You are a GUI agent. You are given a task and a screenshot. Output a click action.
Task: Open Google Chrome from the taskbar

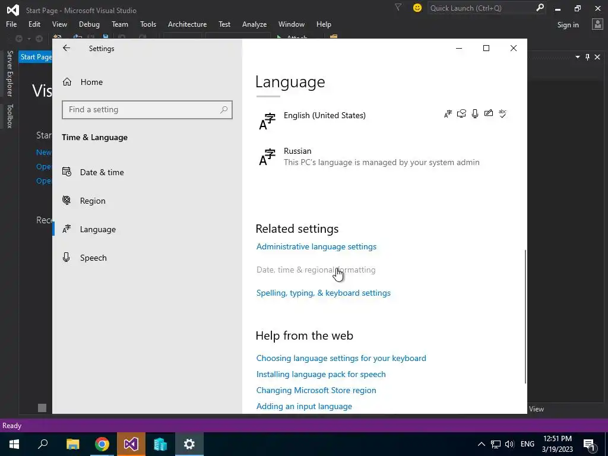pos(102,444)
